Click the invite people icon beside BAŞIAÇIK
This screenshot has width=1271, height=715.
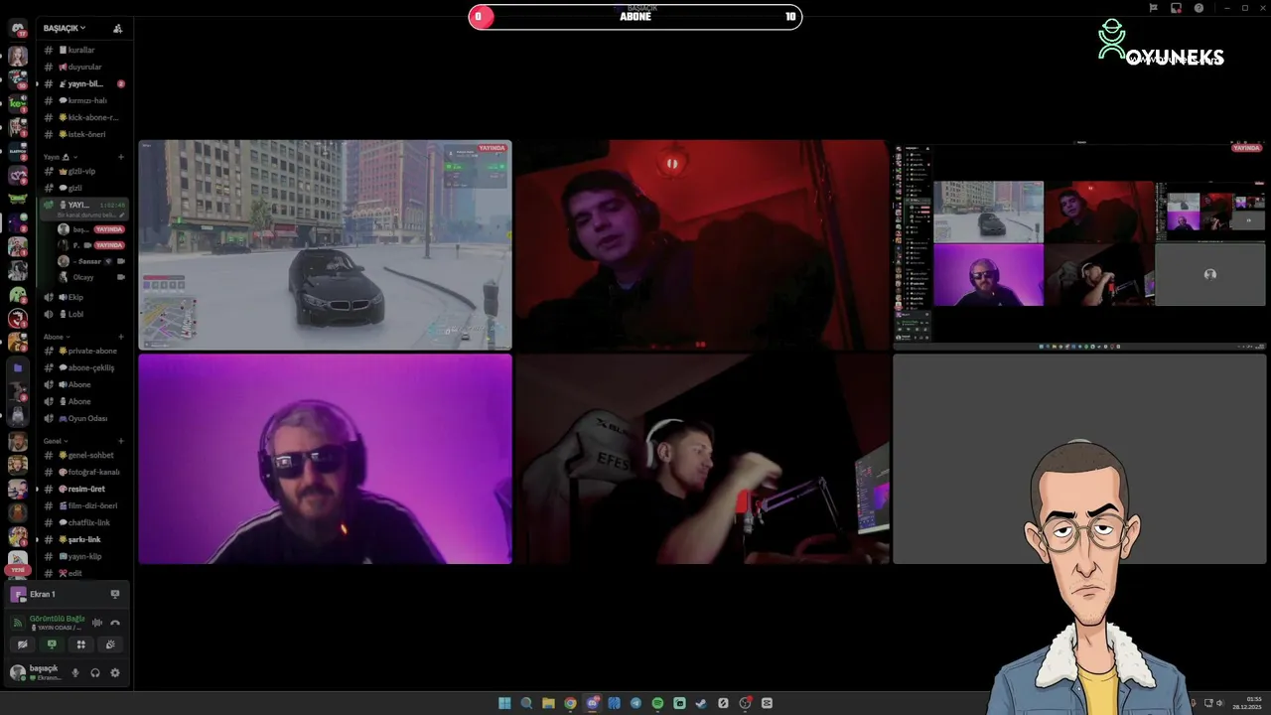pyautogui.click(x=117, y=29)
